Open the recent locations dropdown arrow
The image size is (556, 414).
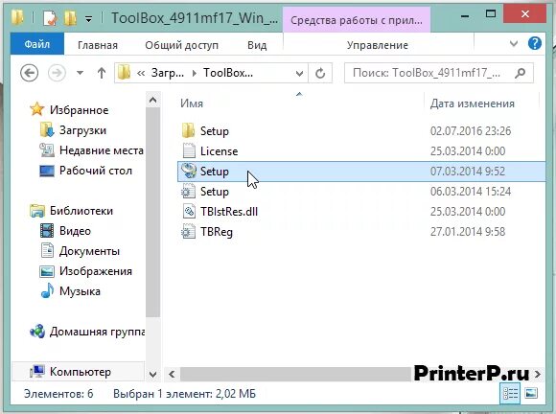click(x=81, y=73)
